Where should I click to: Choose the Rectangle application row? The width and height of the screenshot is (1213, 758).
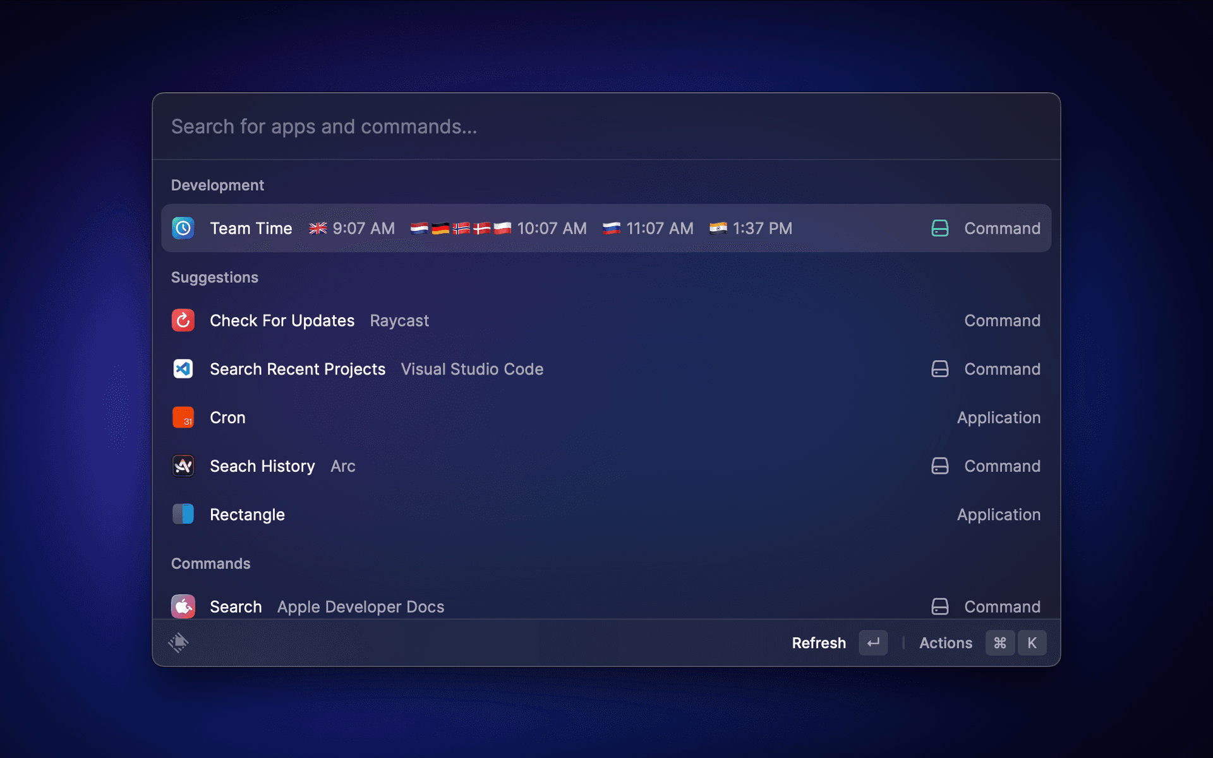(x=247, y=515)
